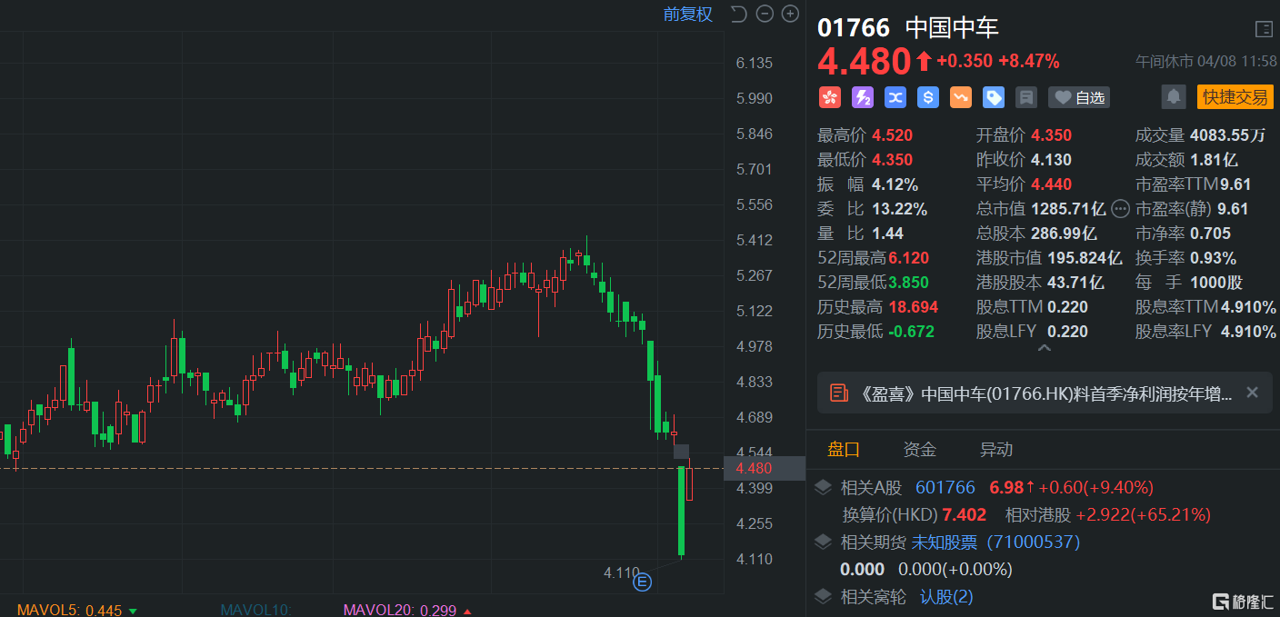Click the panel layout icon beside 中国中车

point(1264,29)
